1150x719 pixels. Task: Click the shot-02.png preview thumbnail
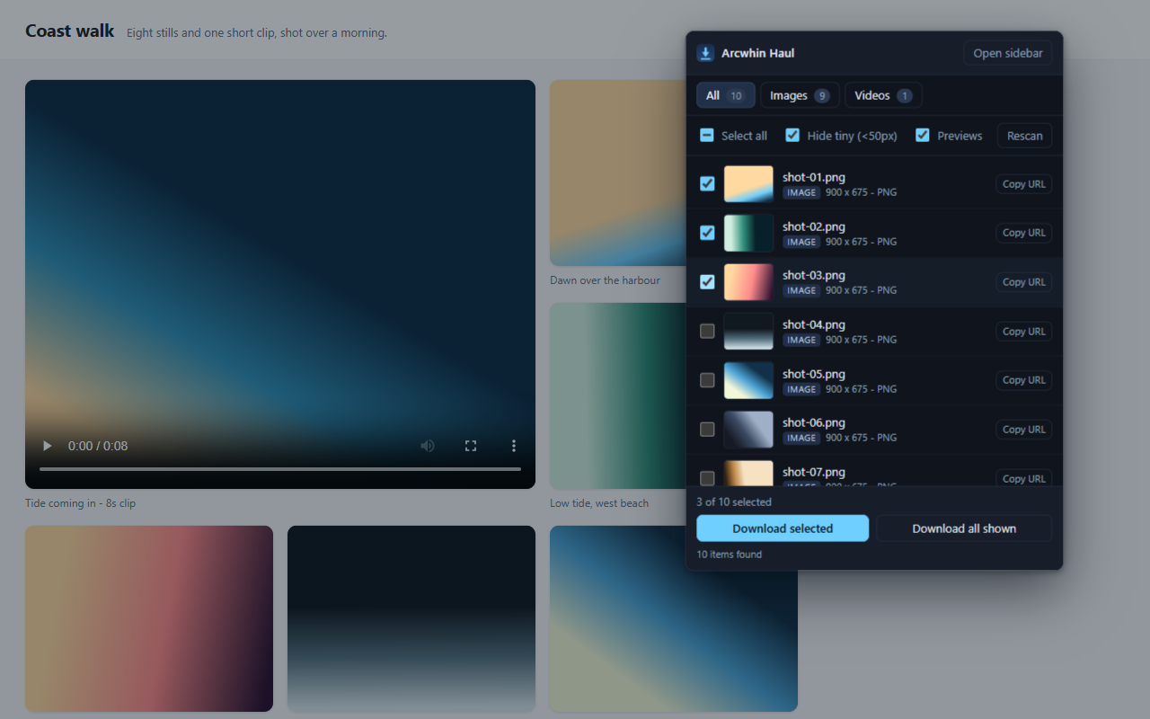(748, 233)
